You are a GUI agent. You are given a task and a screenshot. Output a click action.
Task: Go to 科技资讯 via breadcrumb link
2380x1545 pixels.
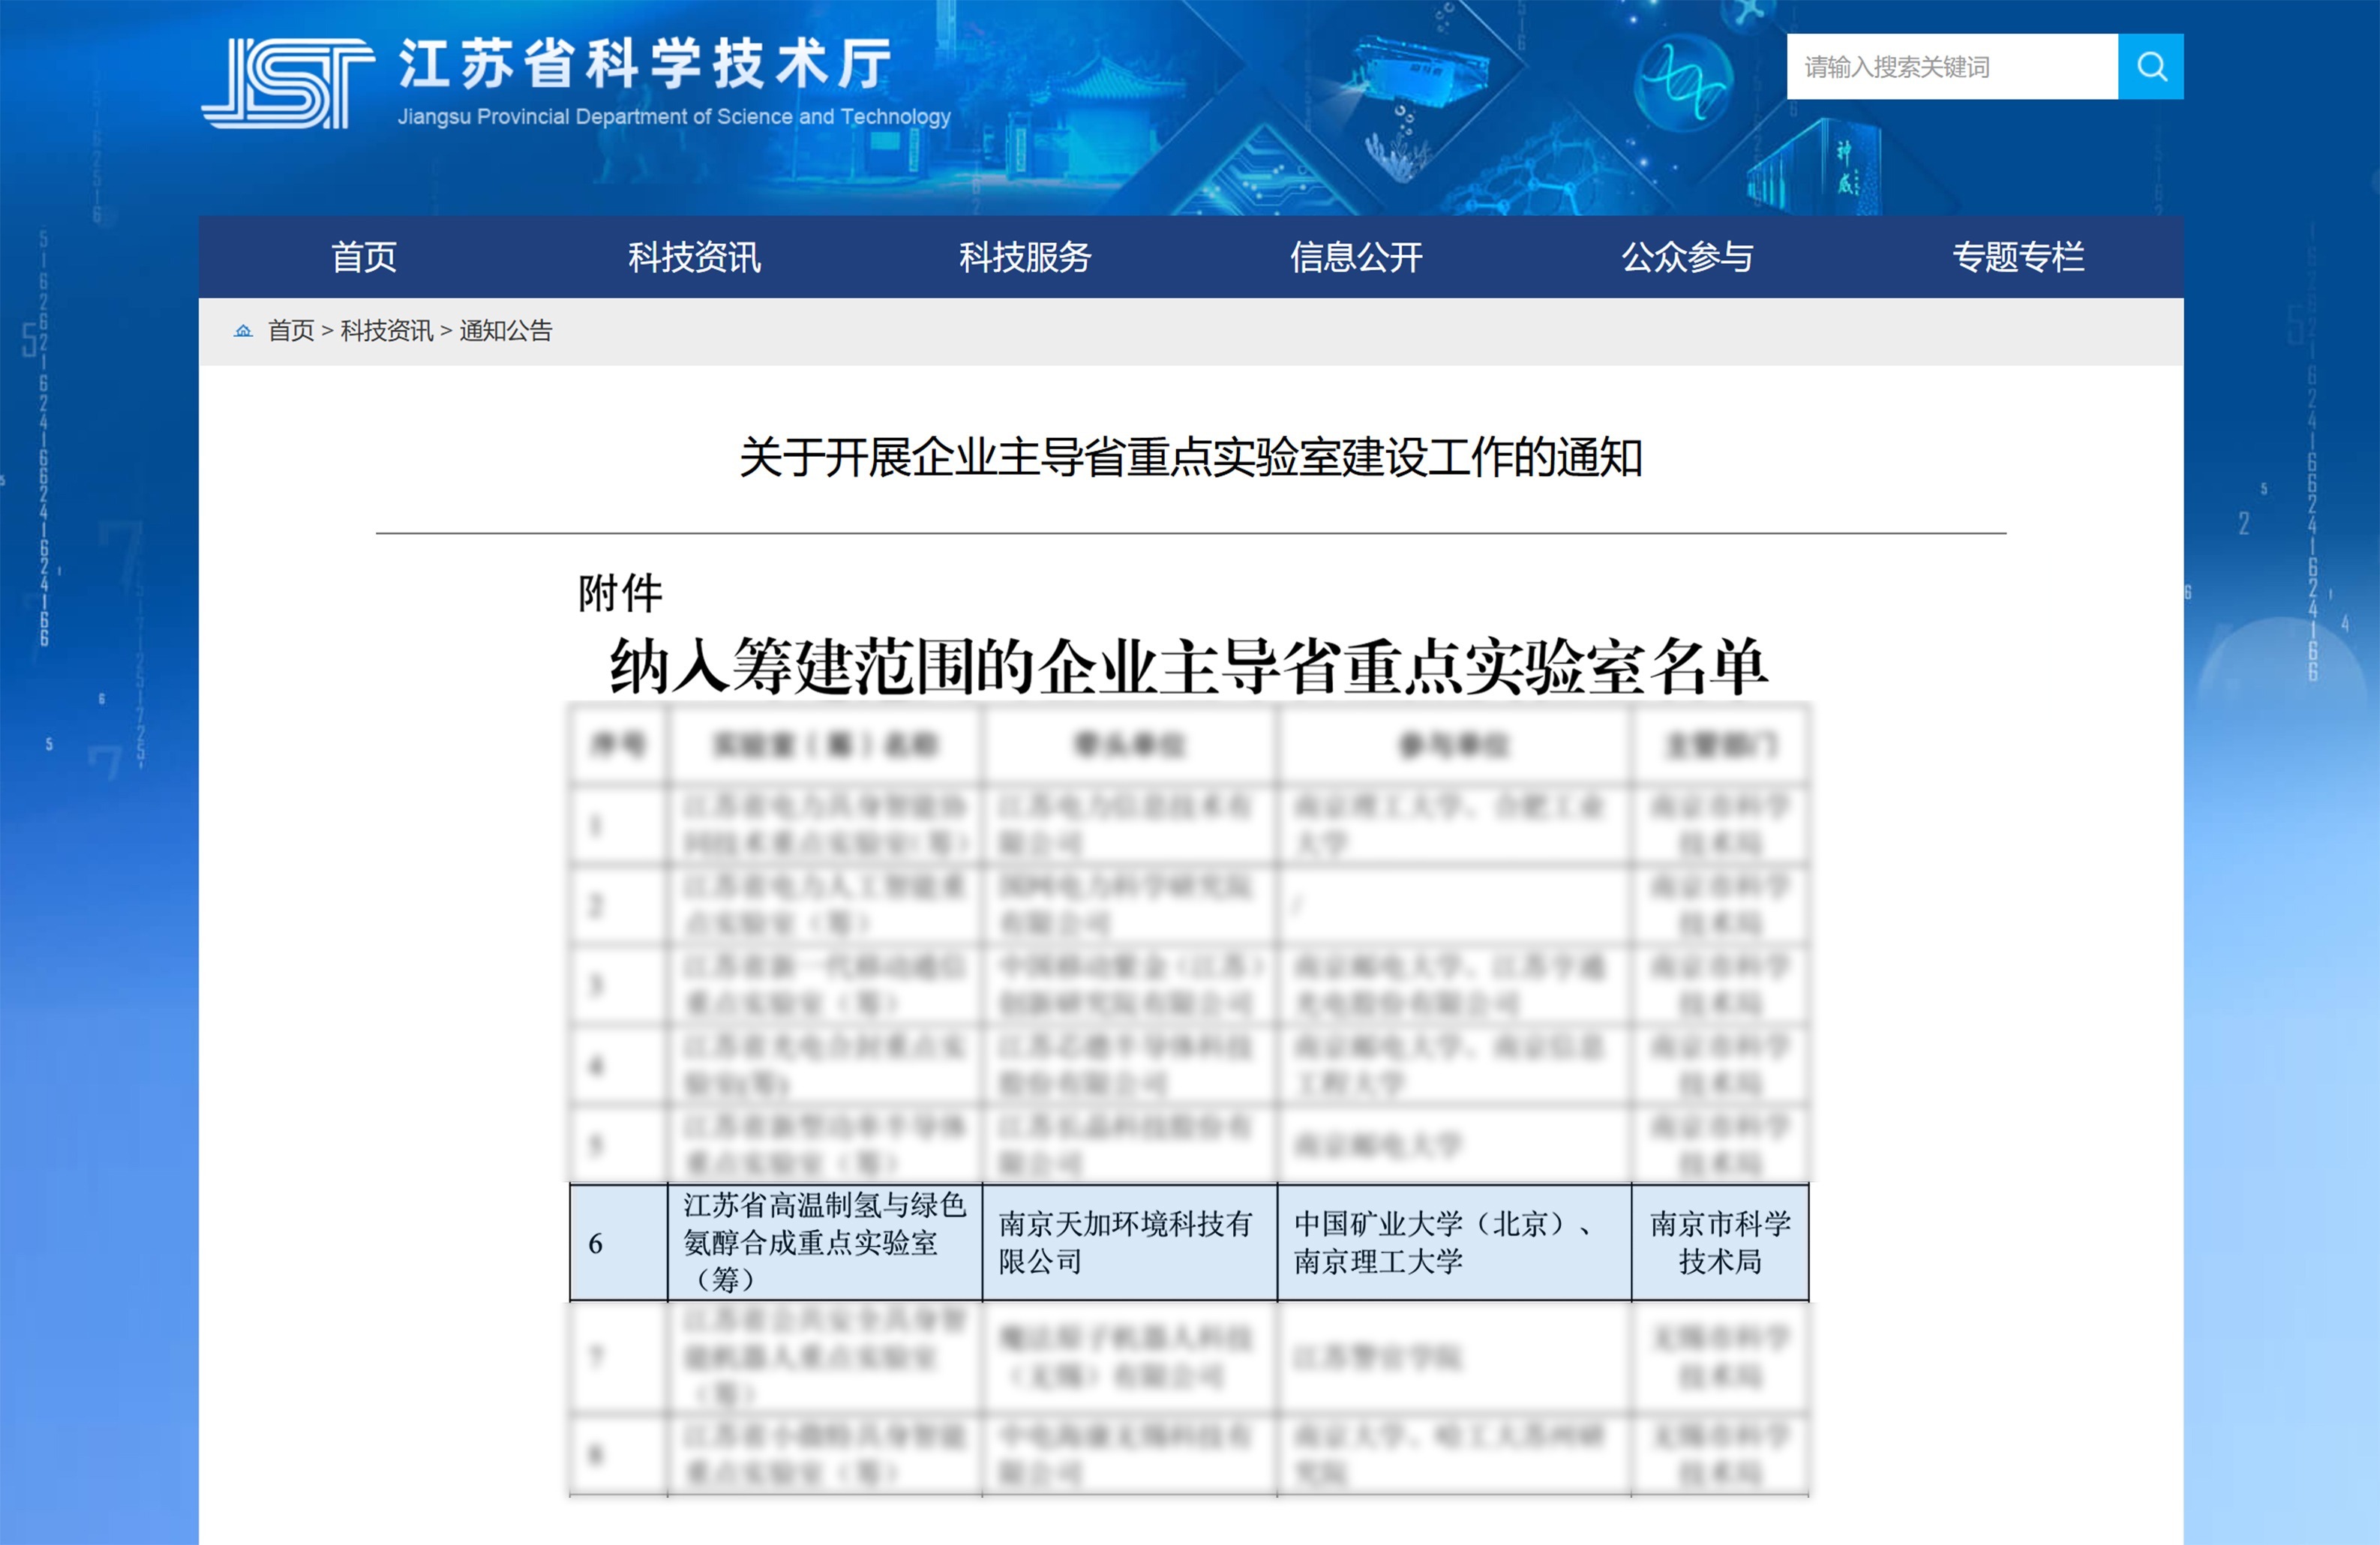pyautogui.click(x=387, y=331)
